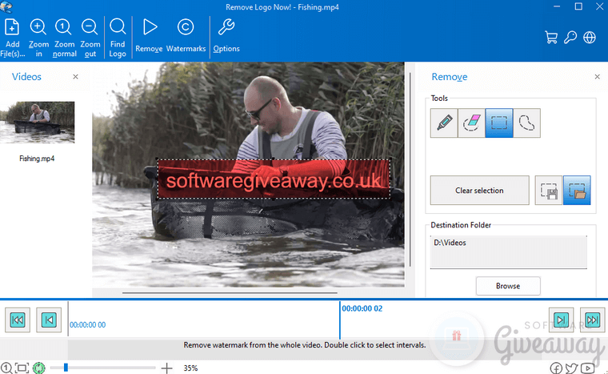Close the Remove panel
This screenshot has width=608, height=374.
coord(597,77)
